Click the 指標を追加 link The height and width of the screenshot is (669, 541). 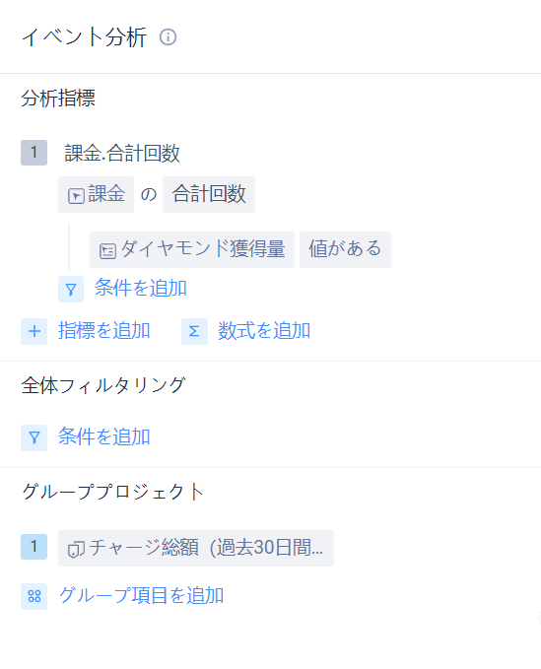(104, 331)
